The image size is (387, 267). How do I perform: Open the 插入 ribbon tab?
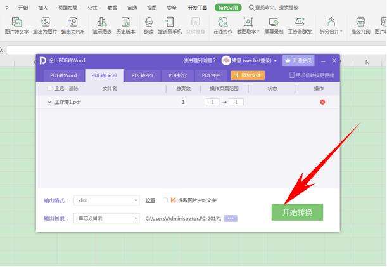coord(43,8)
